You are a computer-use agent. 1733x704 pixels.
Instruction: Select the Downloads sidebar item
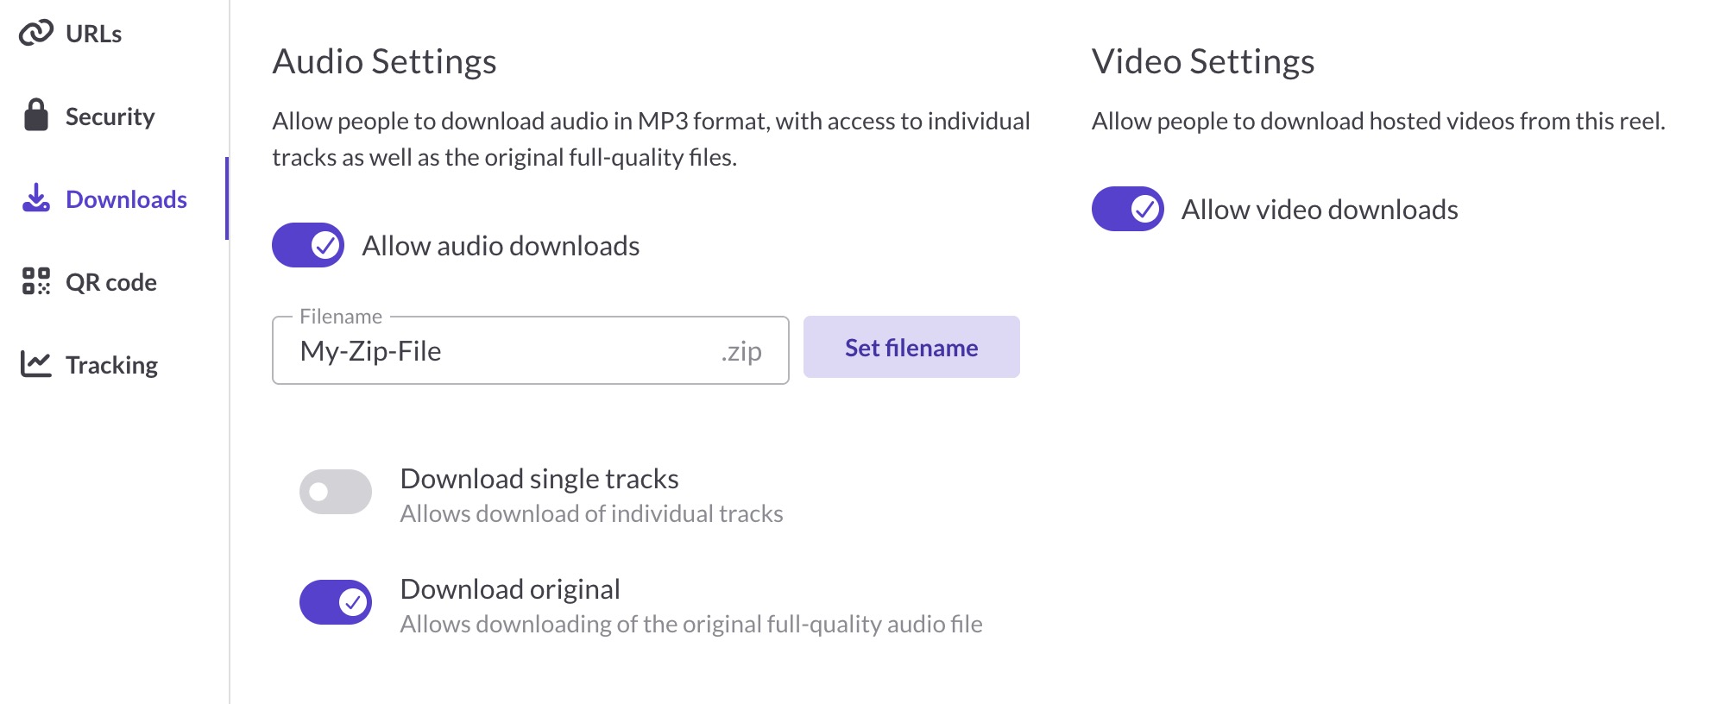pos(114,199)
